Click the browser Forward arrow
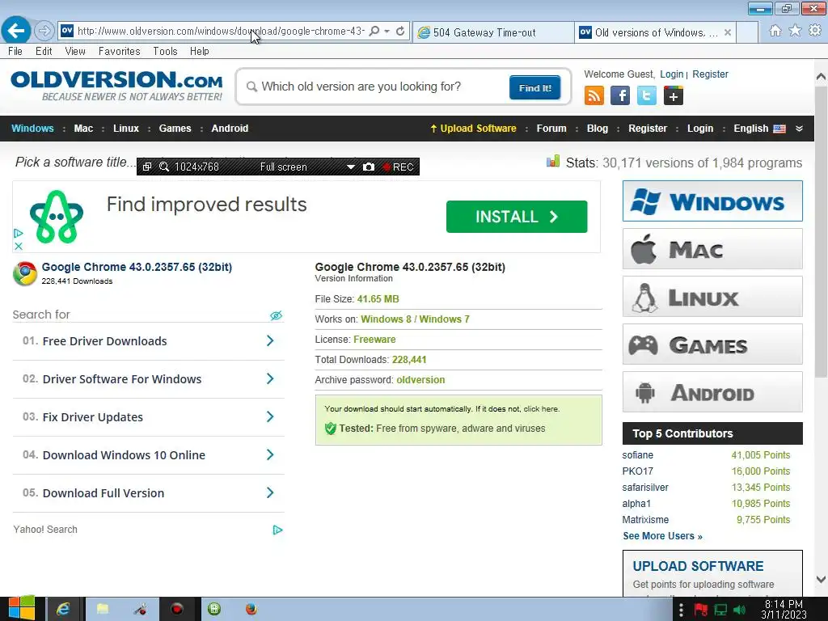Viewport: 828px width, 621px height. tap(44, 31)
